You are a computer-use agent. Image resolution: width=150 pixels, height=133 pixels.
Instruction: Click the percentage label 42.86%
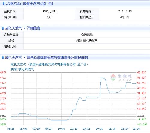[142, 88]
